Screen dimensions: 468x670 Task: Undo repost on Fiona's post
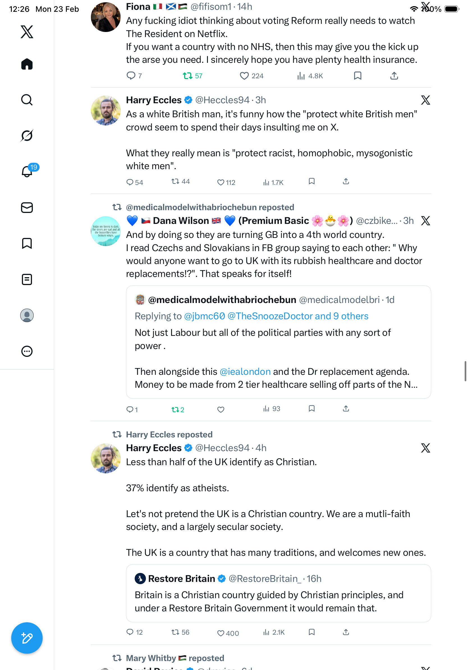click(x=187, y=76)
